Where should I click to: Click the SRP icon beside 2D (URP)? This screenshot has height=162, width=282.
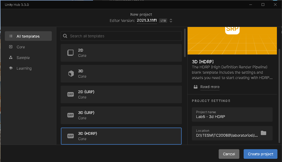(x=71, y=94)
